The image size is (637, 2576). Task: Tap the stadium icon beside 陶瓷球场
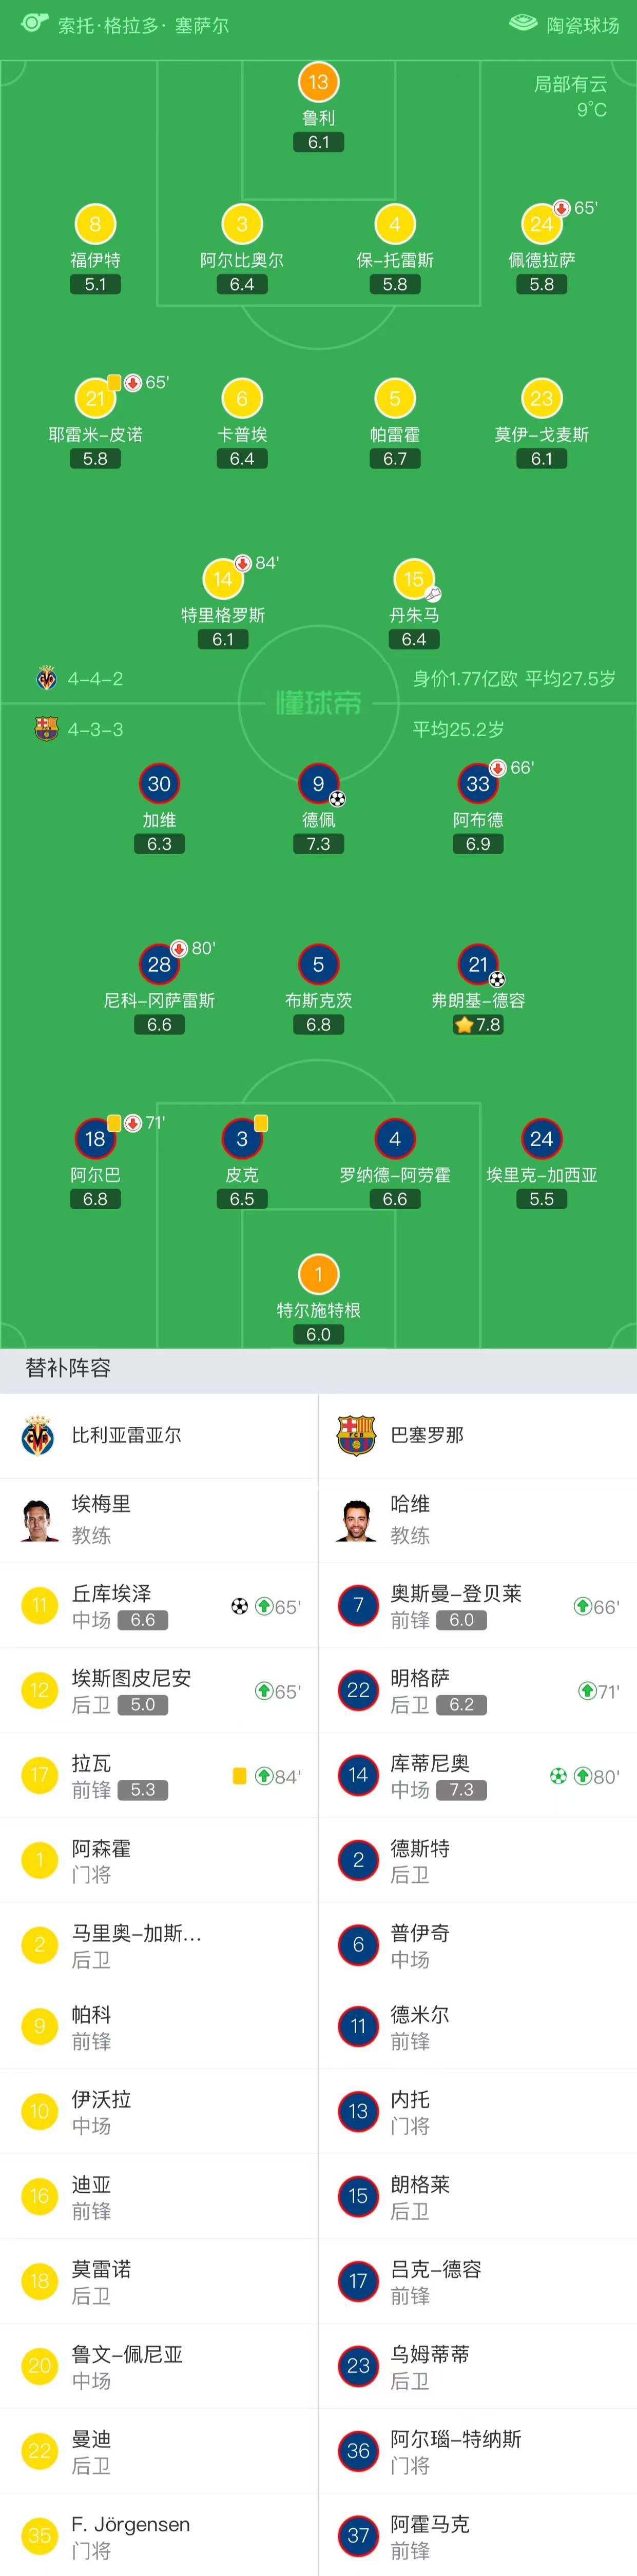point(523,23)
